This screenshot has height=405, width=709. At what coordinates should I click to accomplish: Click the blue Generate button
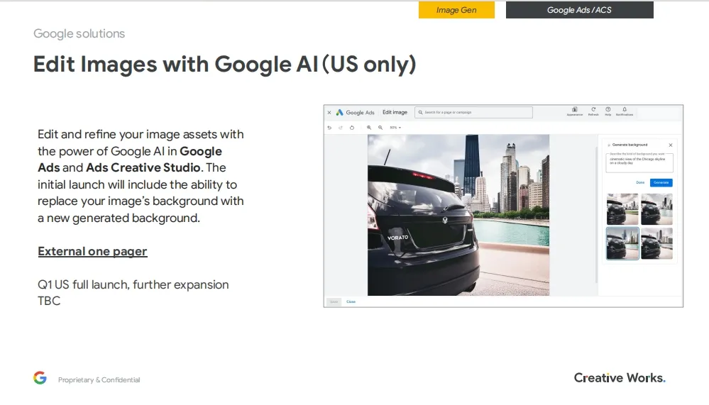(x=661, y=182)
